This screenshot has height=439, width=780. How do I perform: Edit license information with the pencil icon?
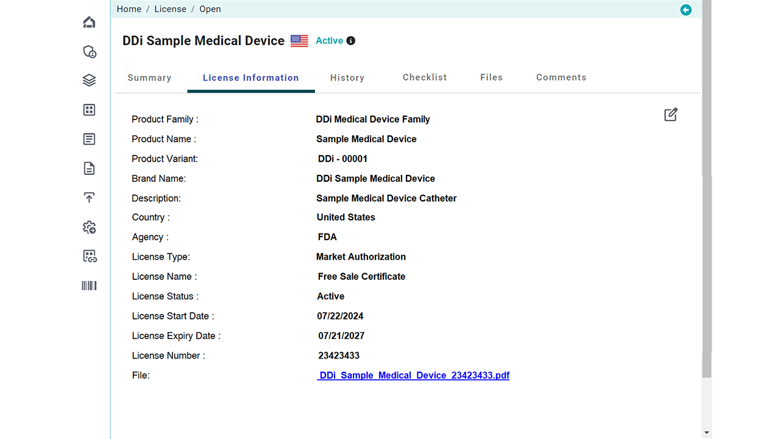click(x=670, y=115)
